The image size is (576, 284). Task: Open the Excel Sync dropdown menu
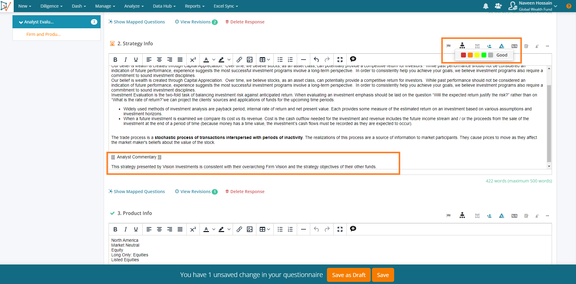click(x=226, y=6)
